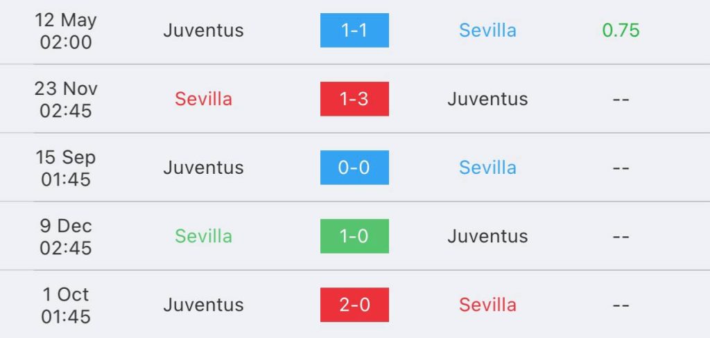Click blue Sevilla in the 1-1 match

tap(487, 30)
